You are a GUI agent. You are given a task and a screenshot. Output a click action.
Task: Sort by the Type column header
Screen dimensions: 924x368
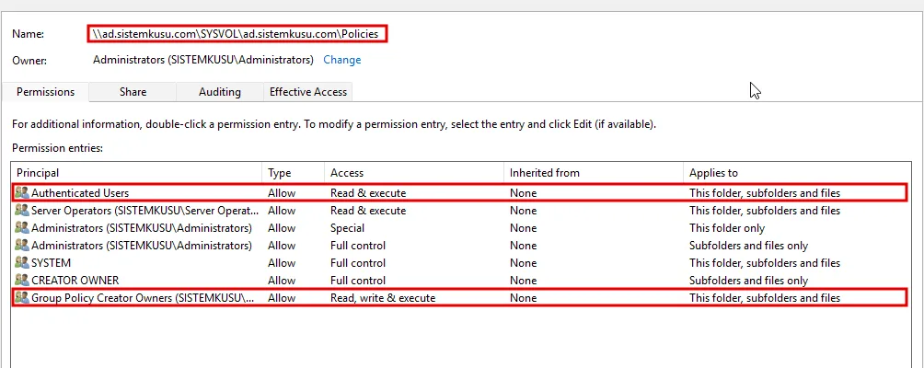(x=293, y=173)
